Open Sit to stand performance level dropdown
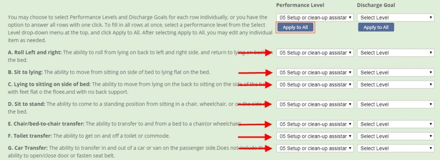The height and width of the screenshot is (160, 440). click(315, 105)
